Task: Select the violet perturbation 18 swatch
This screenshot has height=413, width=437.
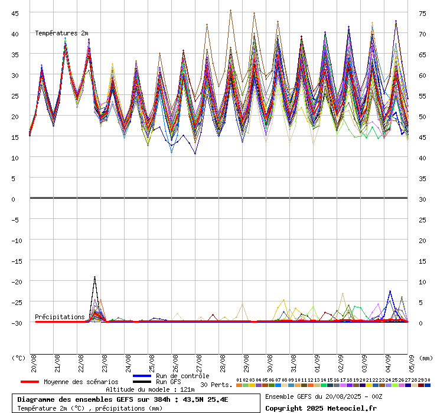Action: 350,385
